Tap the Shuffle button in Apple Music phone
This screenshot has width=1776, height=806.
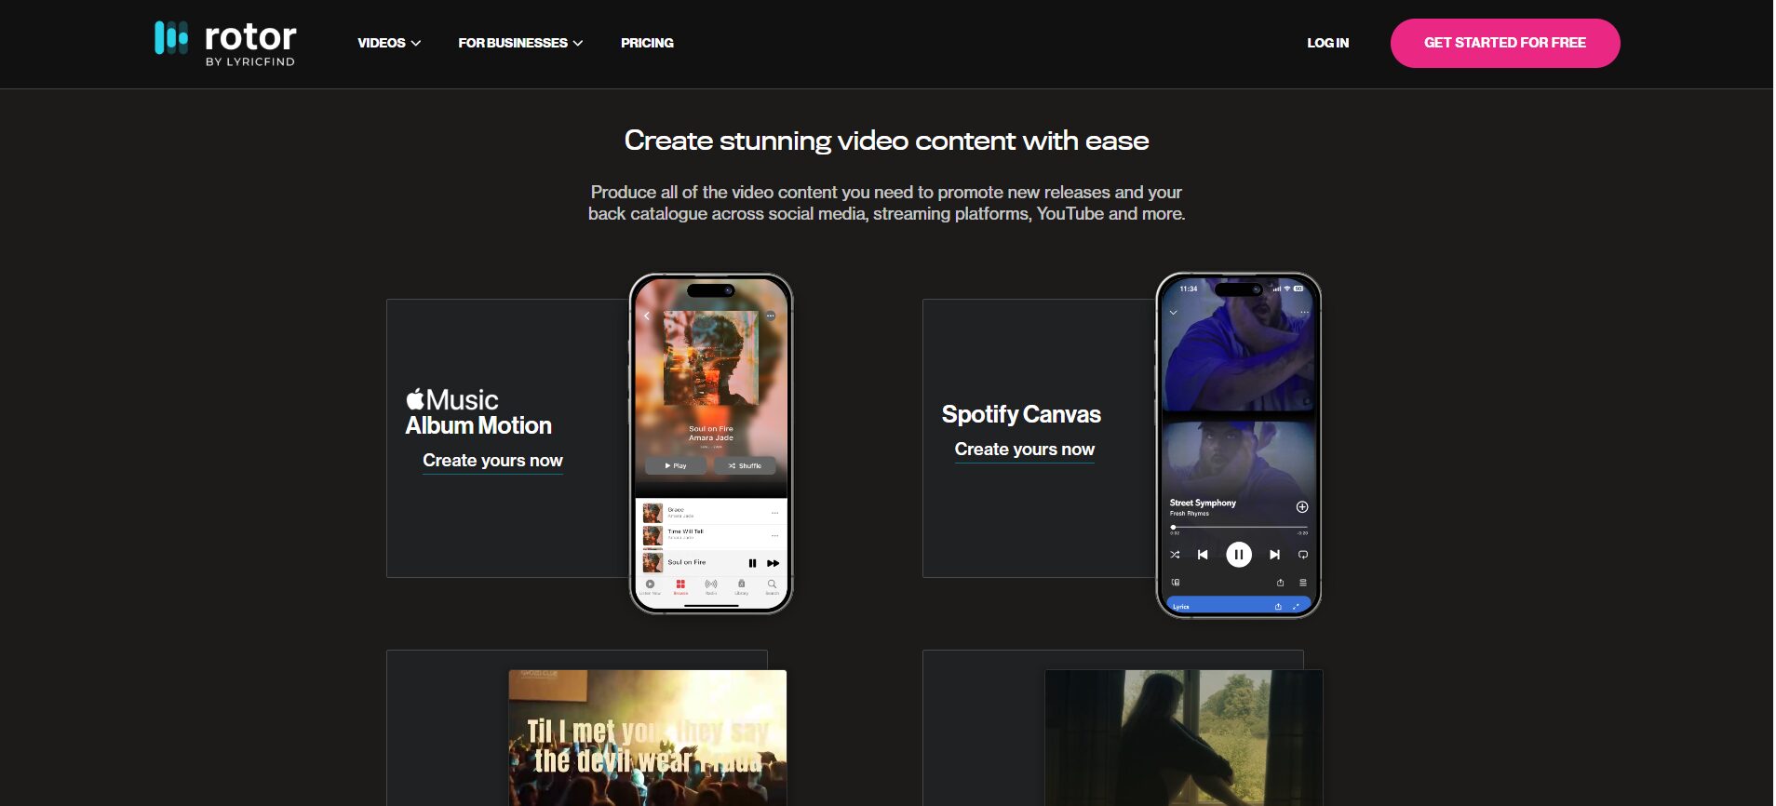tap(746, 465)
